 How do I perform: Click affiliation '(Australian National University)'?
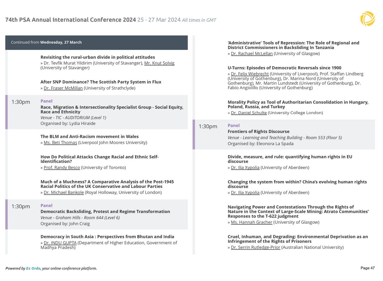(313, 247)
